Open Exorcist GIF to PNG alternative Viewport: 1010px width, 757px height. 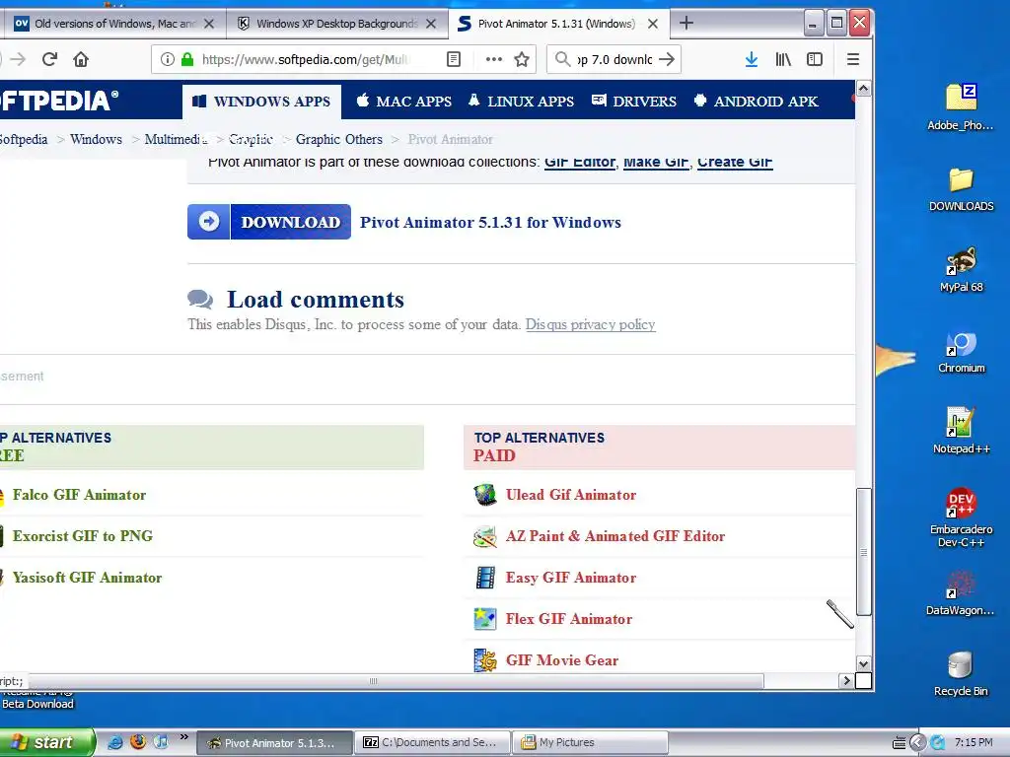[83, 535]
